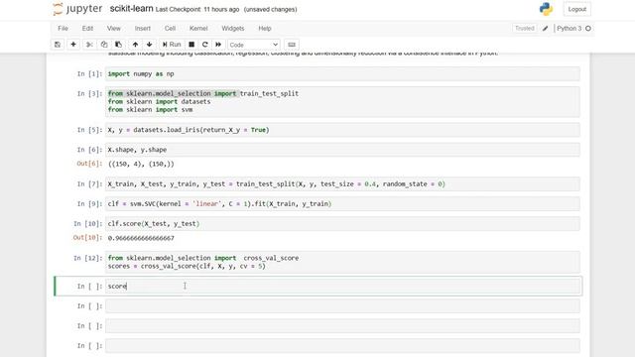Click the In [1]: prompt label
This screenshot has width=635, height=357.
[89, 74]
